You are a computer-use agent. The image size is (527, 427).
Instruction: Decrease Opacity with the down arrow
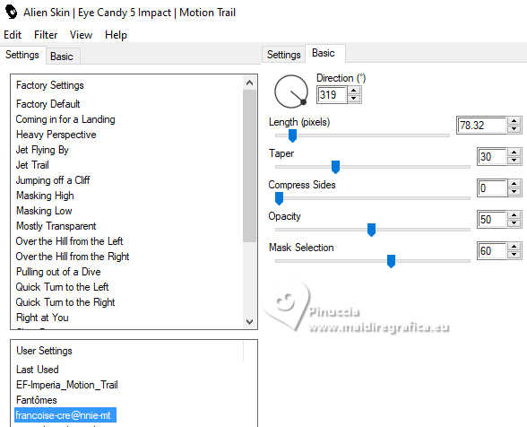point(514,223)
